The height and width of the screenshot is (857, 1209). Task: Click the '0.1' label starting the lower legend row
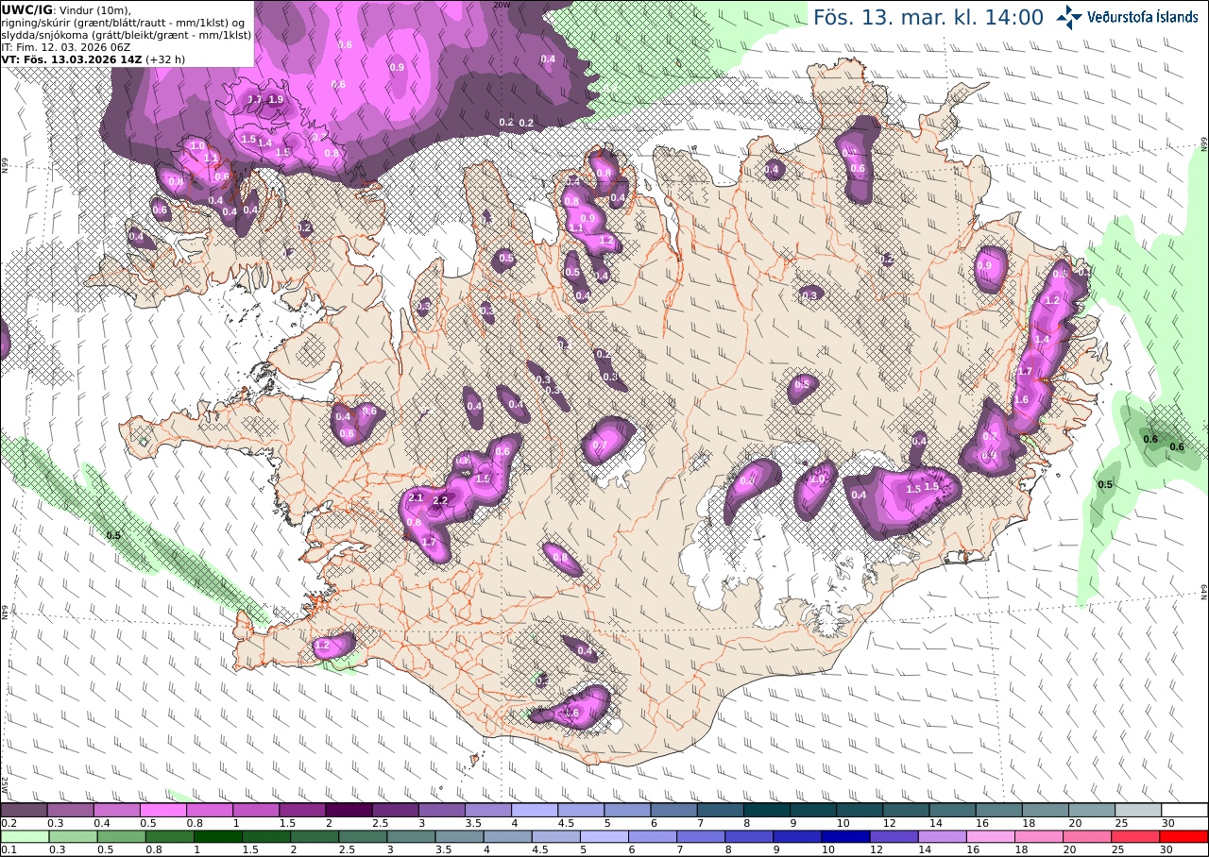(8, 849)
